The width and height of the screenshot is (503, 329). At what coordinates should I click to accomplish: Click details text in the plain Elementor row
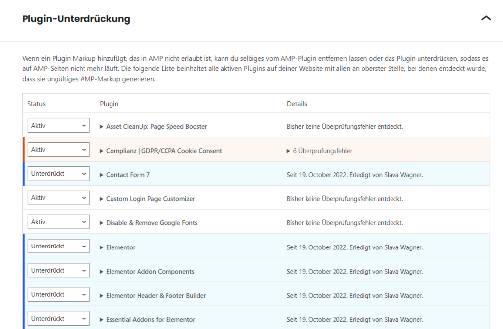[x=355, y=247]
